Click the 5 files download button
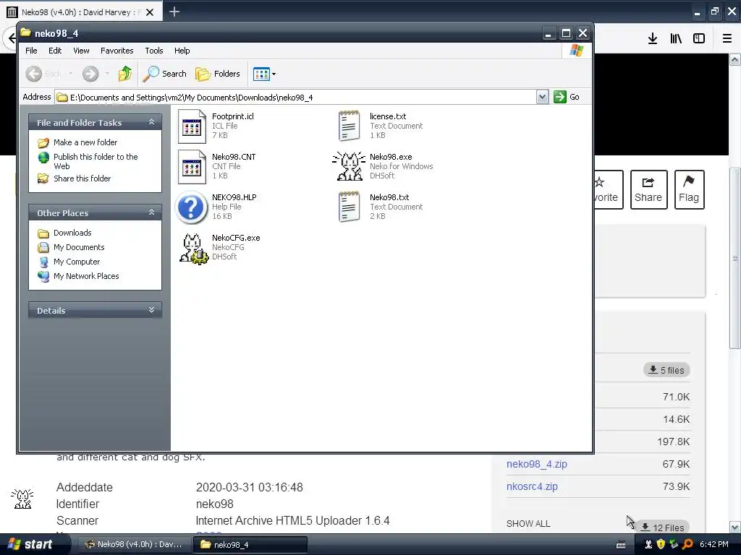The image size is (741, 555). 666,370
